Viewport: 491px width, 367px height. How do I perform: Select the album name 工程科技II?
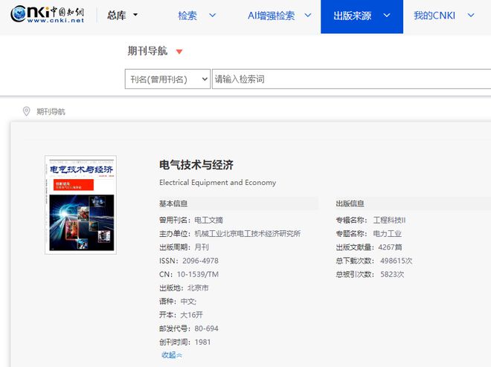pos(389,220)
